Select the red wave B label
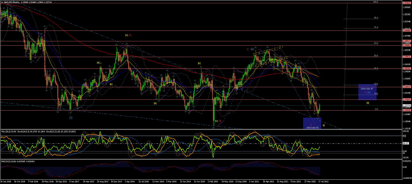 point(220,121)
